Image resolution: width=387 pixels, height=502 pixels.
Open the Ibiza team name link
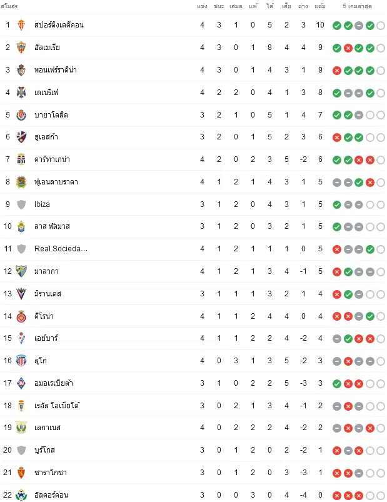(42, 204)
